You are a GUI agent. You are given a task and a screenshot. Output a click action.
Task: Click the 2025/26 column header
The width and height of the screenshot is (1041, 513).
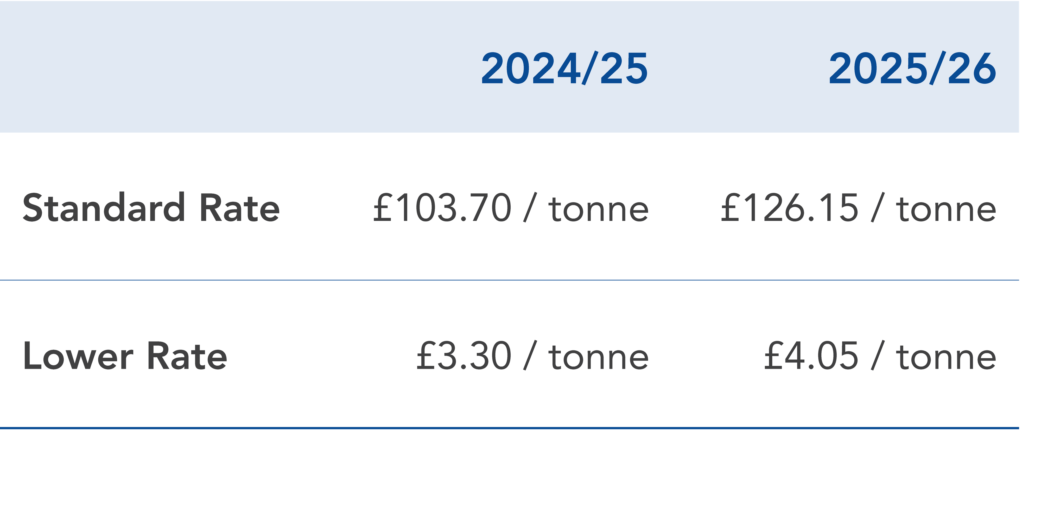(912, 69)
